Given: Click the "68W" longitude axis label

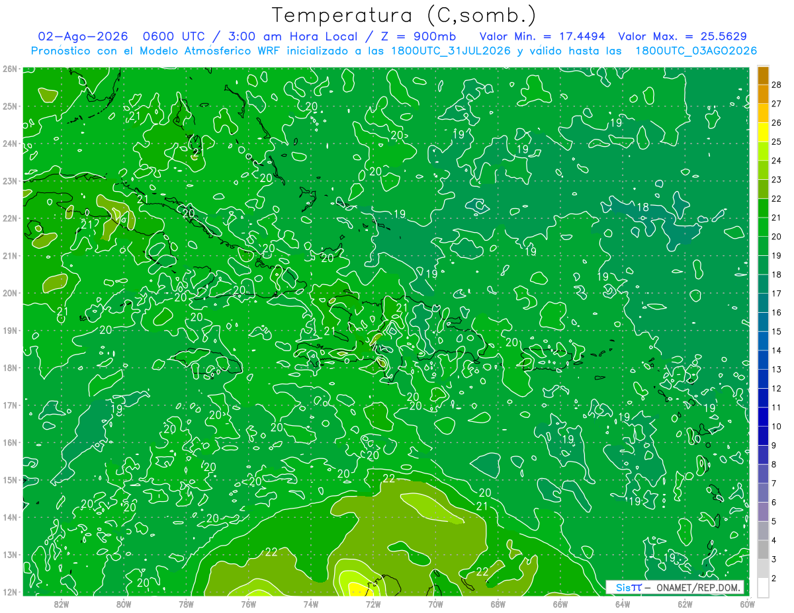Looking at the screenshot, I should [x=498, y=604].
